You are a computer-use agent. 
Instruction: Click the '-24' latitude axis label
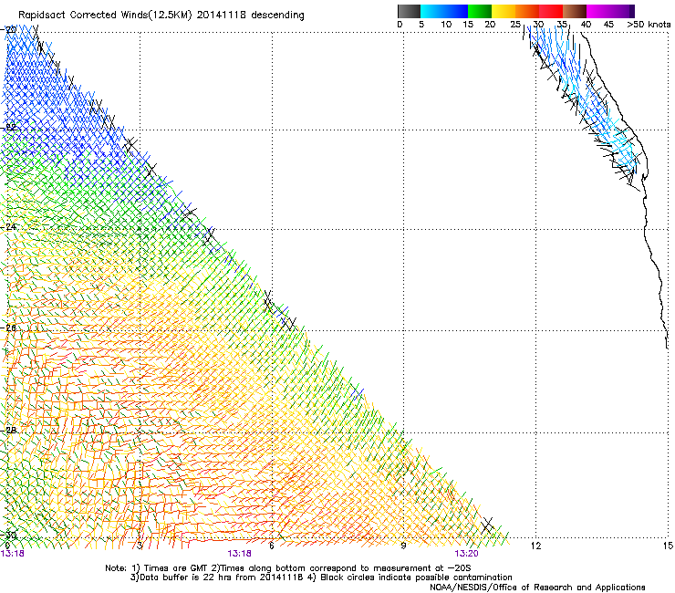(9, 226)
